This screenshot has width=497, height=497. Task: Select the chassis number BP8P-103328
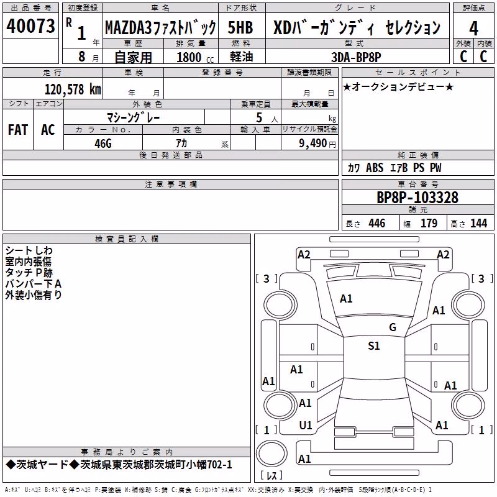(x=417, y=198)
